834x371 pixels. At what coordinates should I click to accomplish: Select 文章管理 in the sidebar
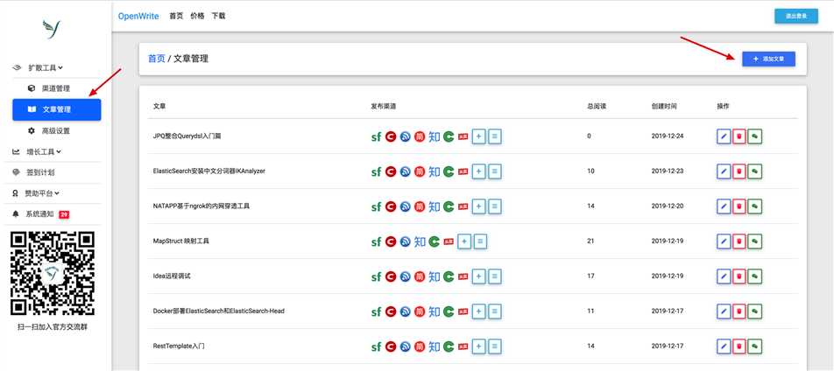[56, 109]
